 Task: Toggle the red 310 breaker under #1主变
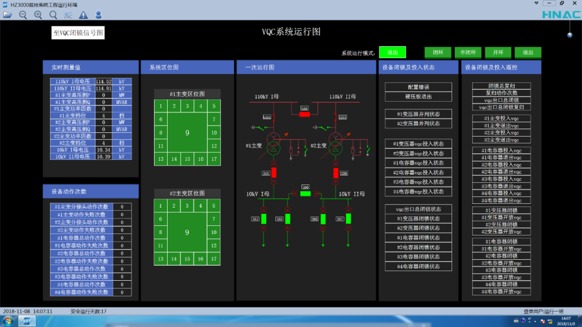274,172
